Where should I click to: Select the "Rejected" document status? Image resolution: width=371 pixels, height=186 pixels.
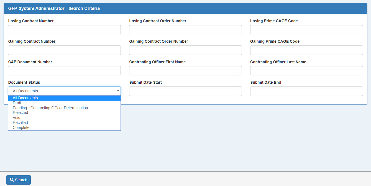click(20, 113)
